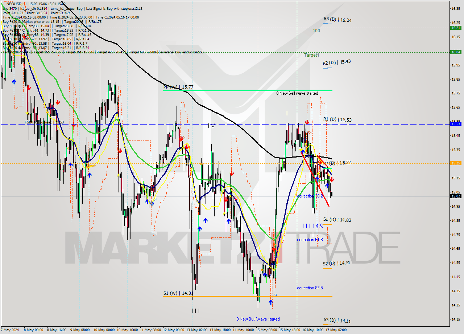Select the R1 (D) 15.53 resistance label
The width and height of the screenshot is (464, 334).
click(337, 119)
